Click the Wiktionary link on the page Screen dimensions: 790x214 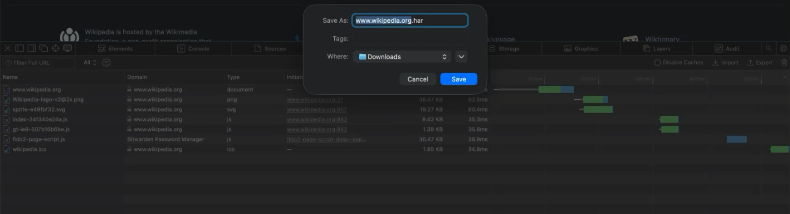[662, 39]
